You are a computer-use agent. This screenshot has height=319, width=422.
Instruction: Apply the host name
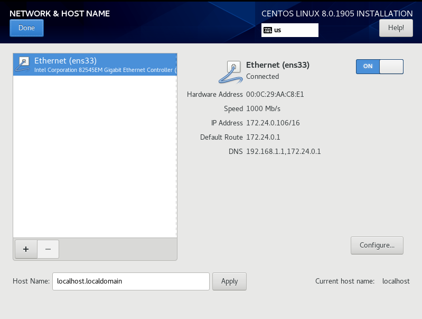pyautogui.click(x=229, y=281)
